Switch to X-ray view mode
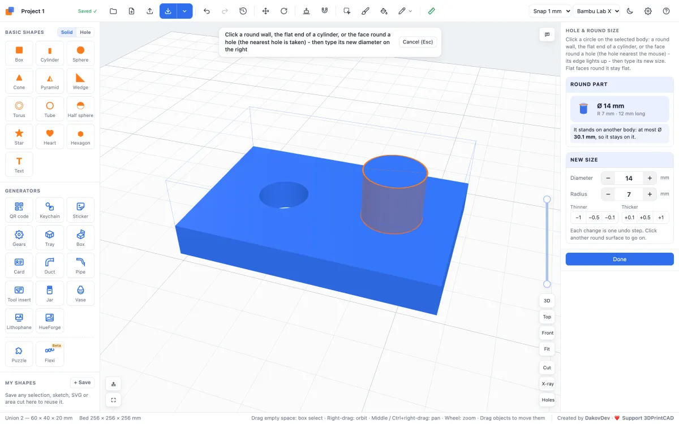Screen dimensions: 679x424 547,384
